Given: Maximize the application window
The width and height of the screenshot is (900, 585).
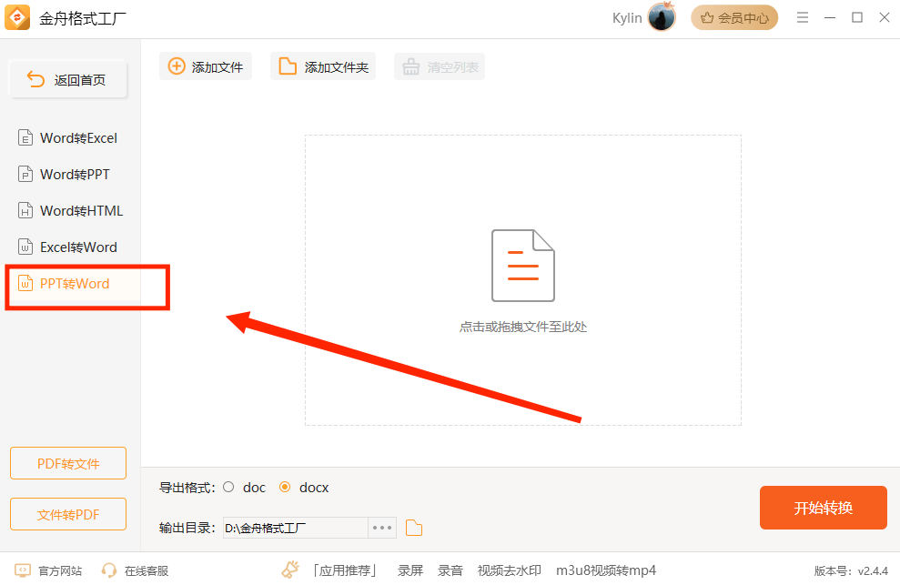Looking at the screenshot, I should coord(857,18).
